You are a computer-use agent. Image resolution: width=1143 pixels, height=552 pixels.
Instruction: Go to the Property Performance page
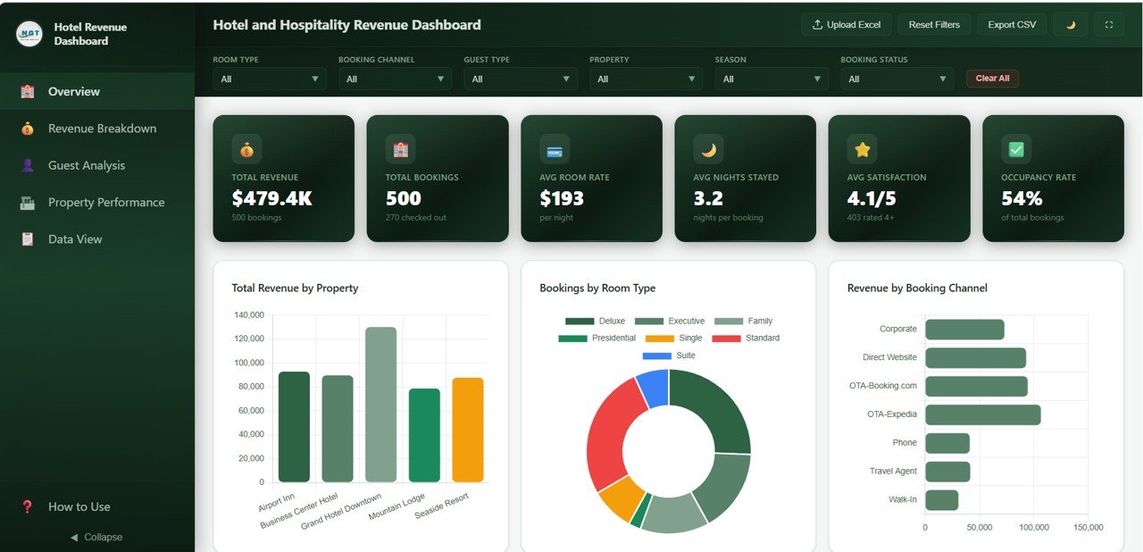(x=106, y=202)
